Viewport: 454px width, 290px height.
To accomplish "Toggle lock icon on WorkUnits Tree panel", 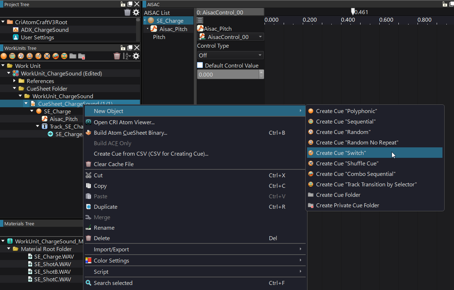I will (123, 48).
